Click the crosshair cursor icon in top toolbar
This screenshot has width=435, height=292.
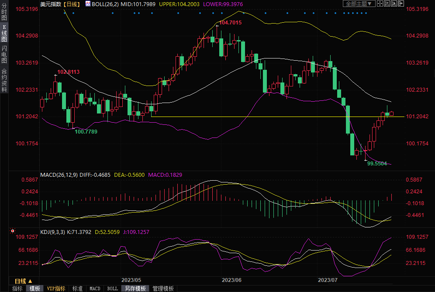point(380,3)
